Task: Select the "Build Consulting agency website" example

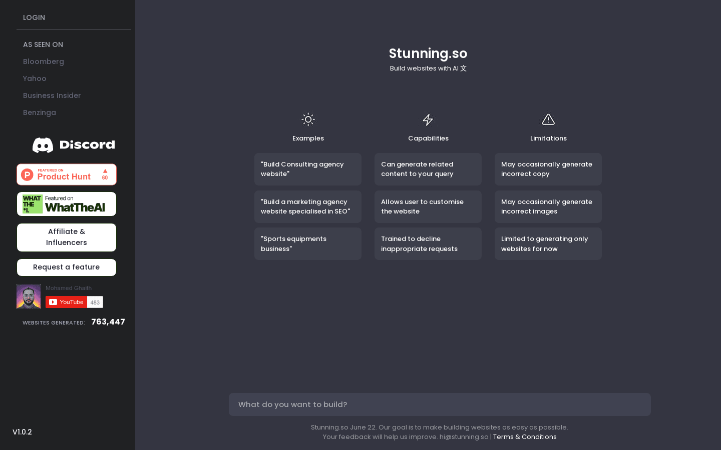Action: click(308, 169)
